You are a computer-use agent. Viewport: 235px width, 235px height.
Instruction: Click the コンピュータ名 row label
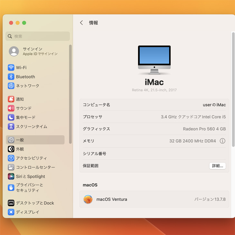(97, 105)
